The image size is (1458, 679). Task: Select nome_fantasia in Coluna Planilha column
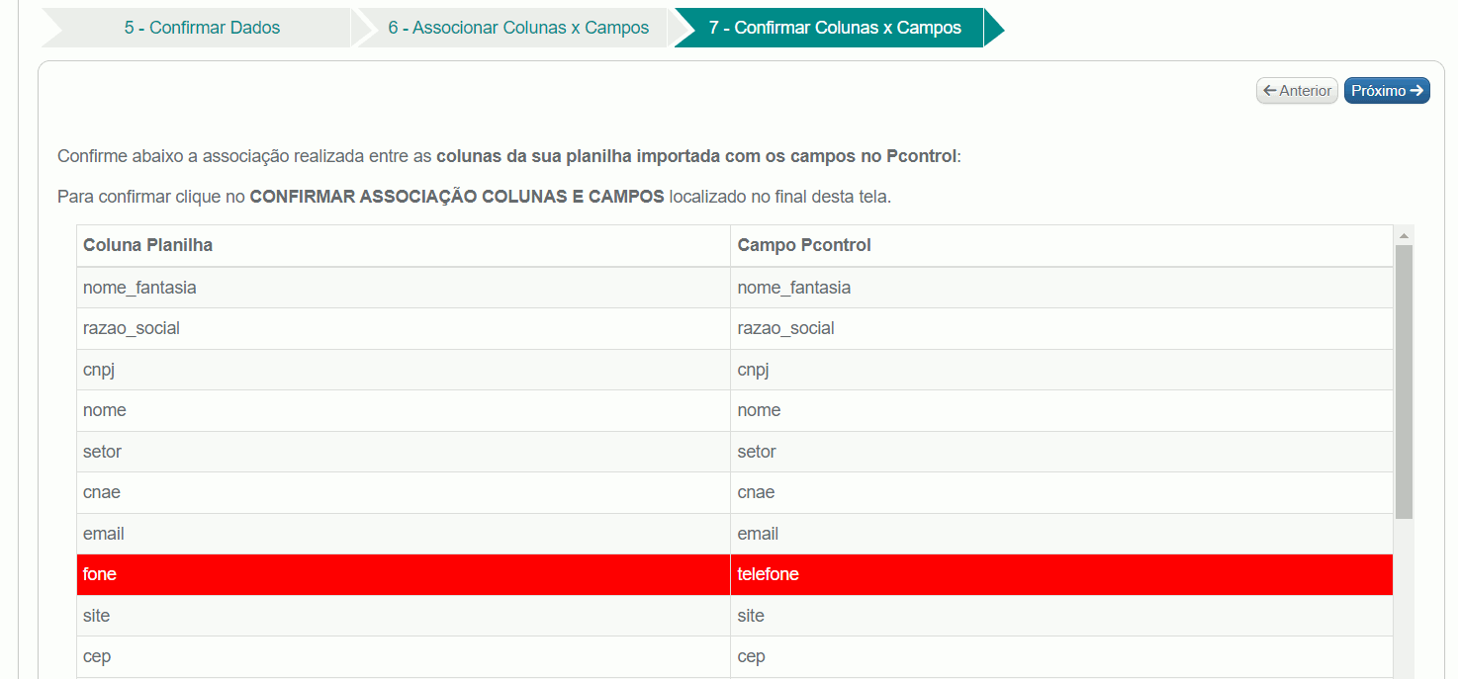point(404,288)
